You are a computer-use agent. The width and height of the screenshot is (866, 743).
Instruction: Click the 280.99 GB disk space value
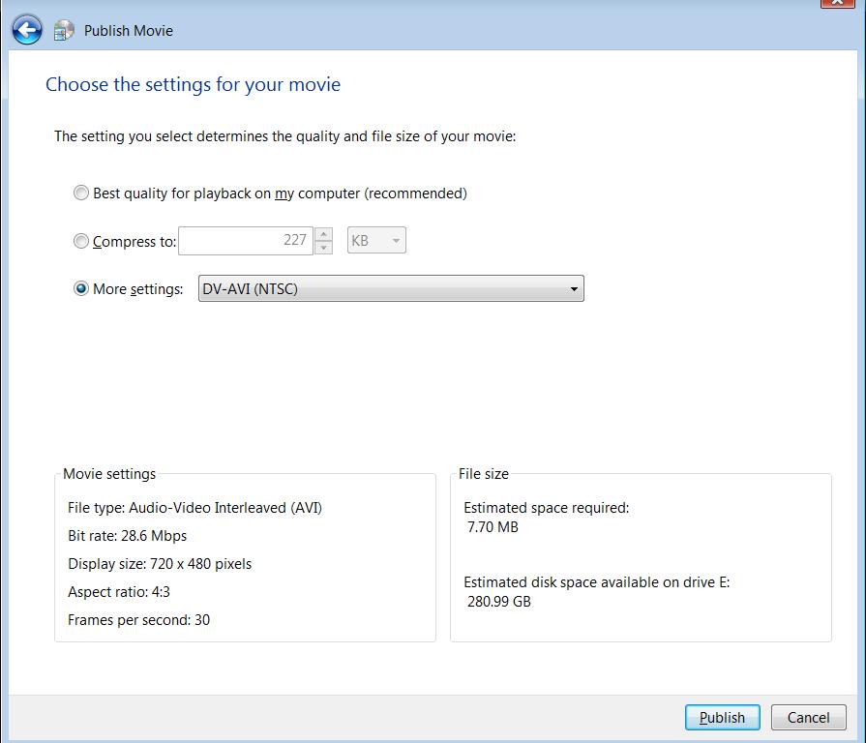[x=498, y=602]
